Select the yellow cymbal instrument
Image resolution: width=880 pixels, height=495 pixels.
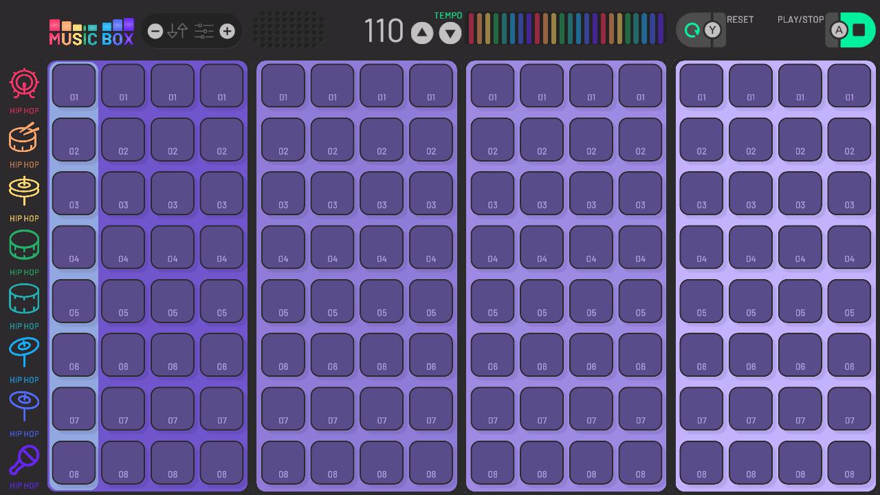tap(24, 191)
